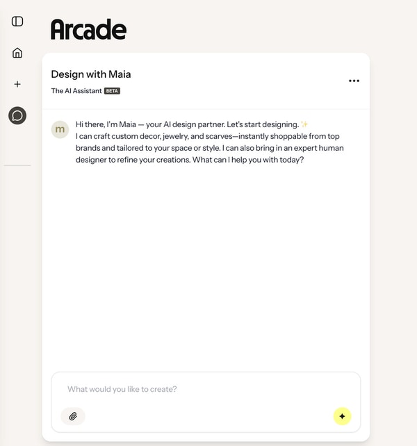This screenshot has width=417, height=446.
Task: Click Maia's "m" avatar
Action: point(60,129)
